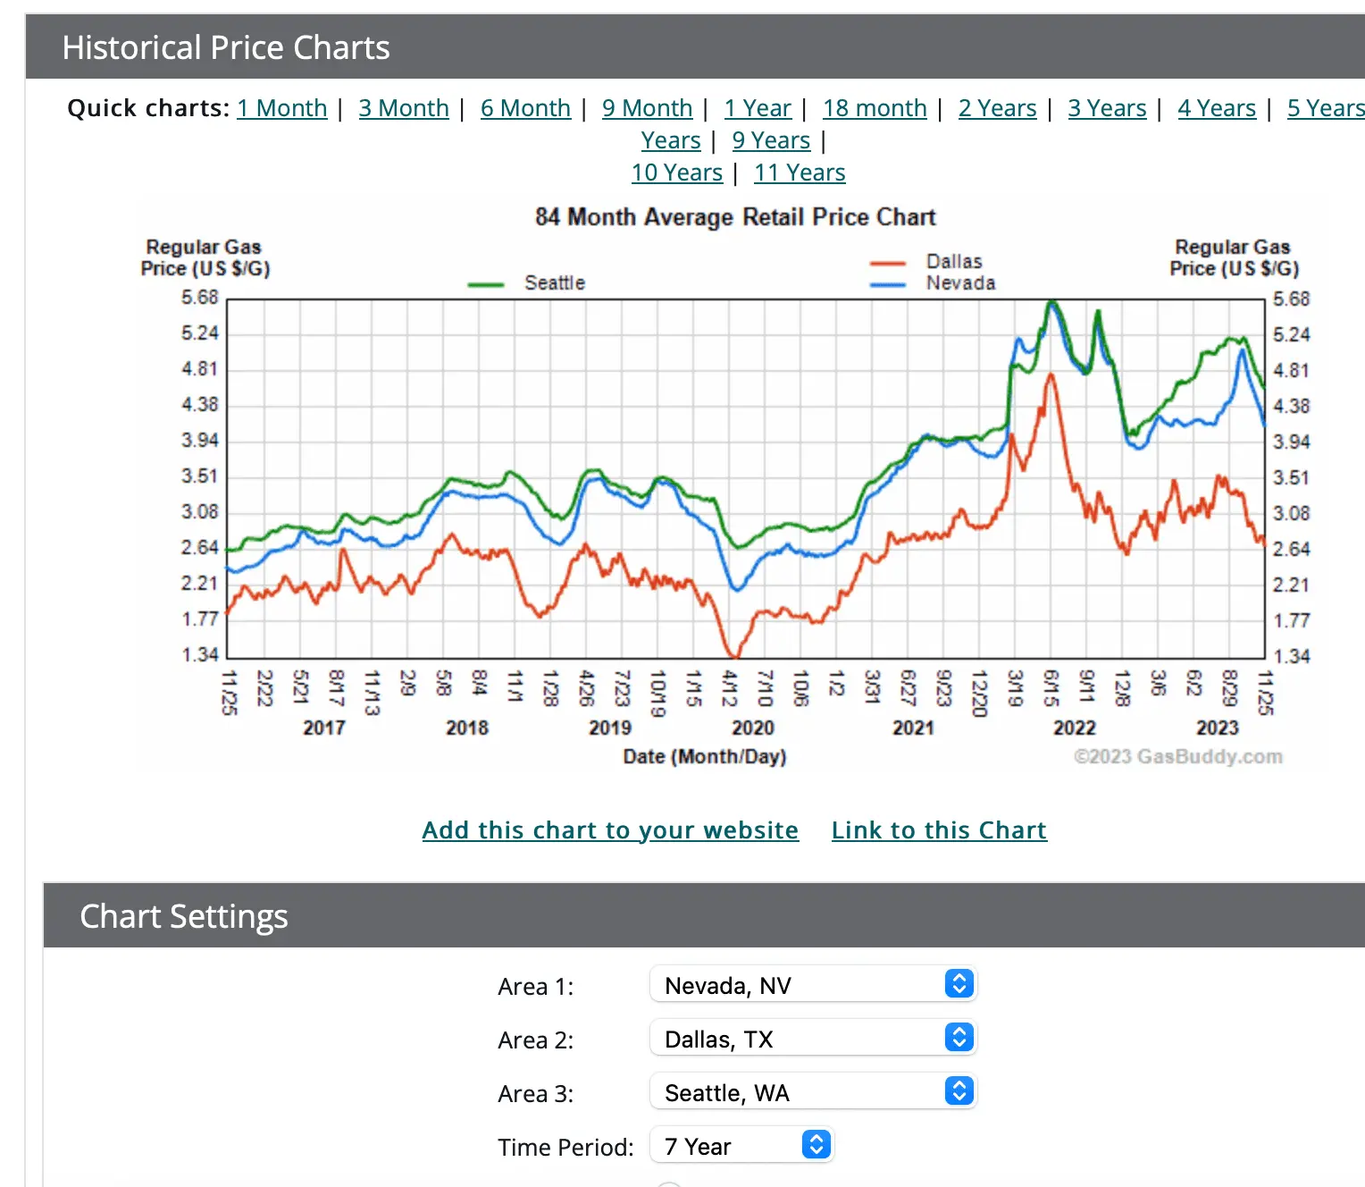This screenshot has width=1365, height=1187.
Task: Select the 6 Month quick chart link
Action: coord(525,108)
